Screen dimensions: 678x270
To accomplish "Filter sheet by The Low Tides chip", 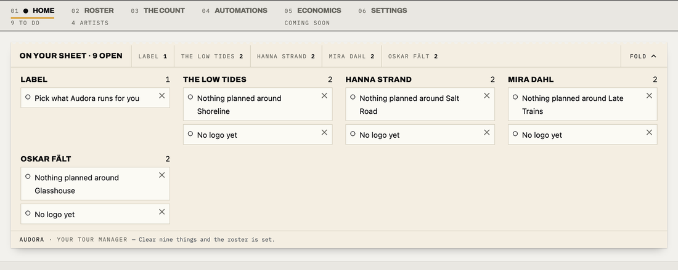I will coord(212,56).
